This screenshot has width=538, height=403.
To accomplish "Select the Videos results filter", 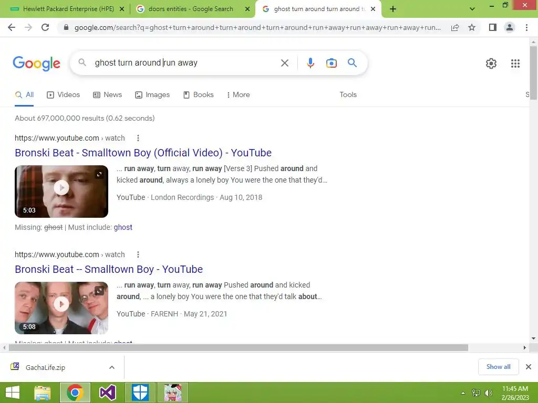I will click(x=64, y=95).
